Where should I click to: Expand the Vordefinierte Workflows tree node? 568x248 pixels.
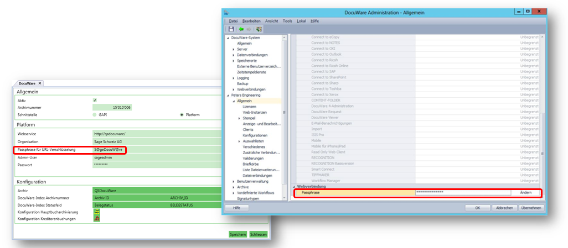tap(234, 193)
